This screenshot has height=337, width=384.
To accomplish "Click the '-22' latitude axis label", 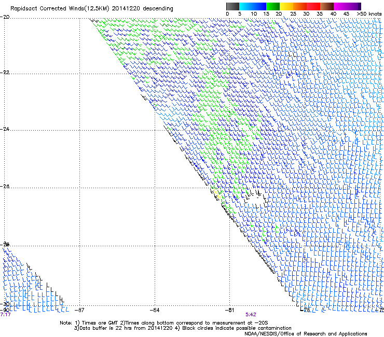I will point(5,73).
